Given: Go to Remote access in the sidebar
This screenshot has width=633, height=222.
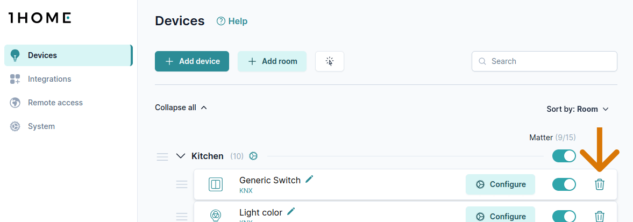Looking at the screenshot, I should click(x=55, y=103).
